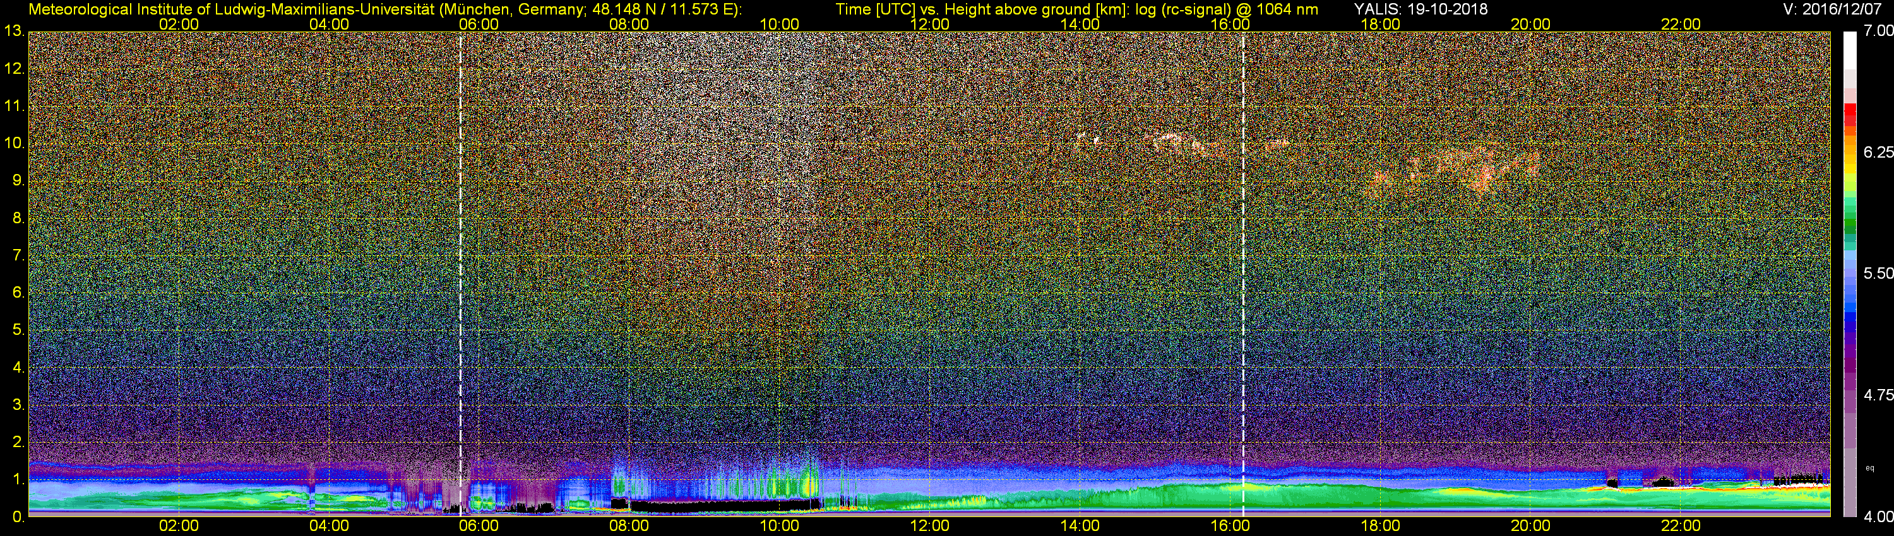Click the 'Time [UTC] vs. Height above ground' caption
This screenshot has width=1894, height=536.
click(x=1076, y=9)
